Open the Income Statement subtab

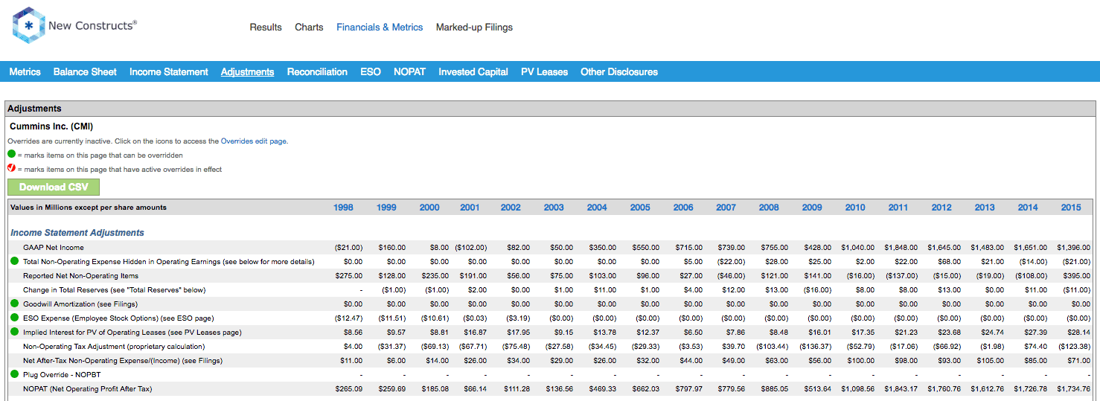click(169, 72)
